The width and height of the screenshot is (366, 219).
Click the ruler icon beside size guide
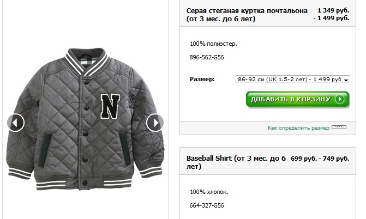[x=339, y=127]
